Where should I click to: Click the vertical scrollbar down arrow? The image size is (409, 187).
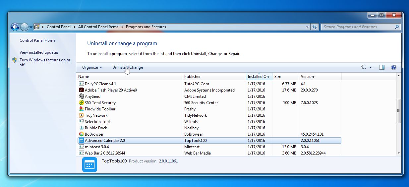[398, 153]
